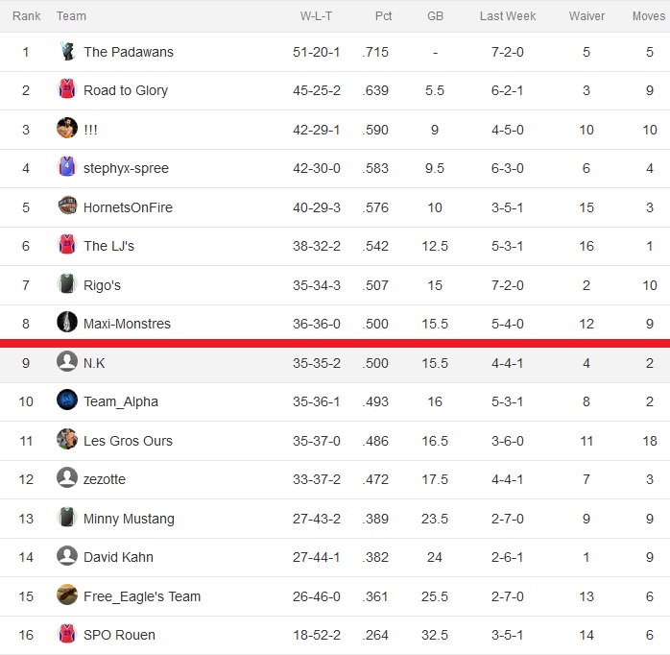This screenshot has width=670, height=655.
Task: Open Road to Glory team page
Action: [x=126, y=90]
